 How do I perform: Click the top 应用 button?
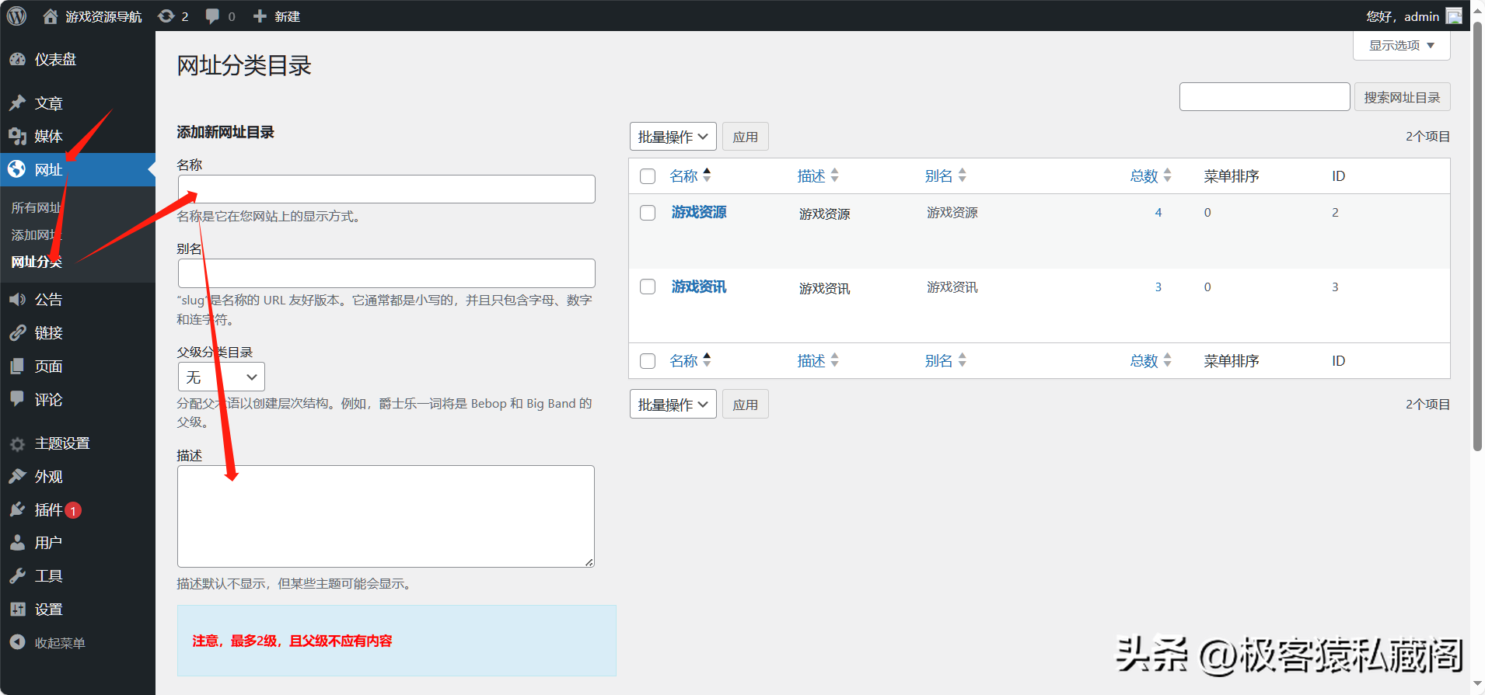pos(745,137)
